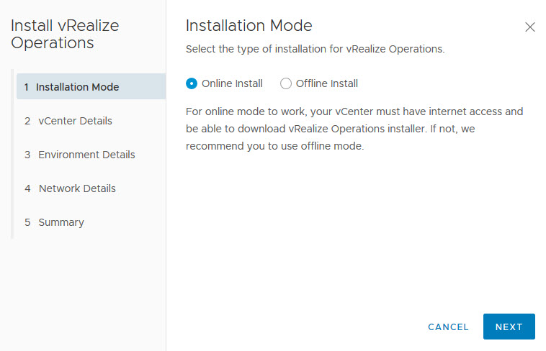The height and width of the screenshot is (351, 546).
Task: Click step number 5 beside Summary
Action: (x=27, y=222)
